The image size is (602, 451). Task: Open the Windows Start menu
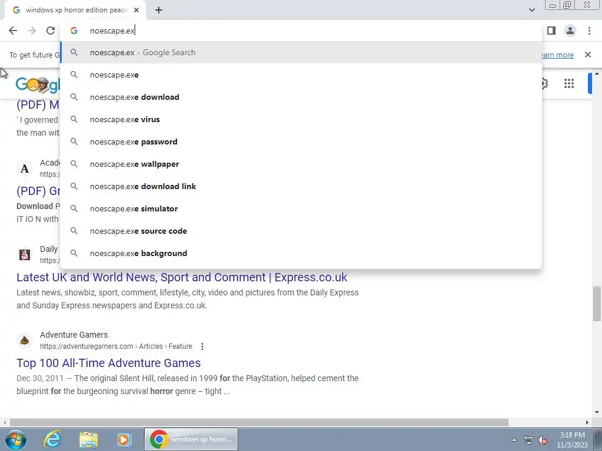point(16,439)
